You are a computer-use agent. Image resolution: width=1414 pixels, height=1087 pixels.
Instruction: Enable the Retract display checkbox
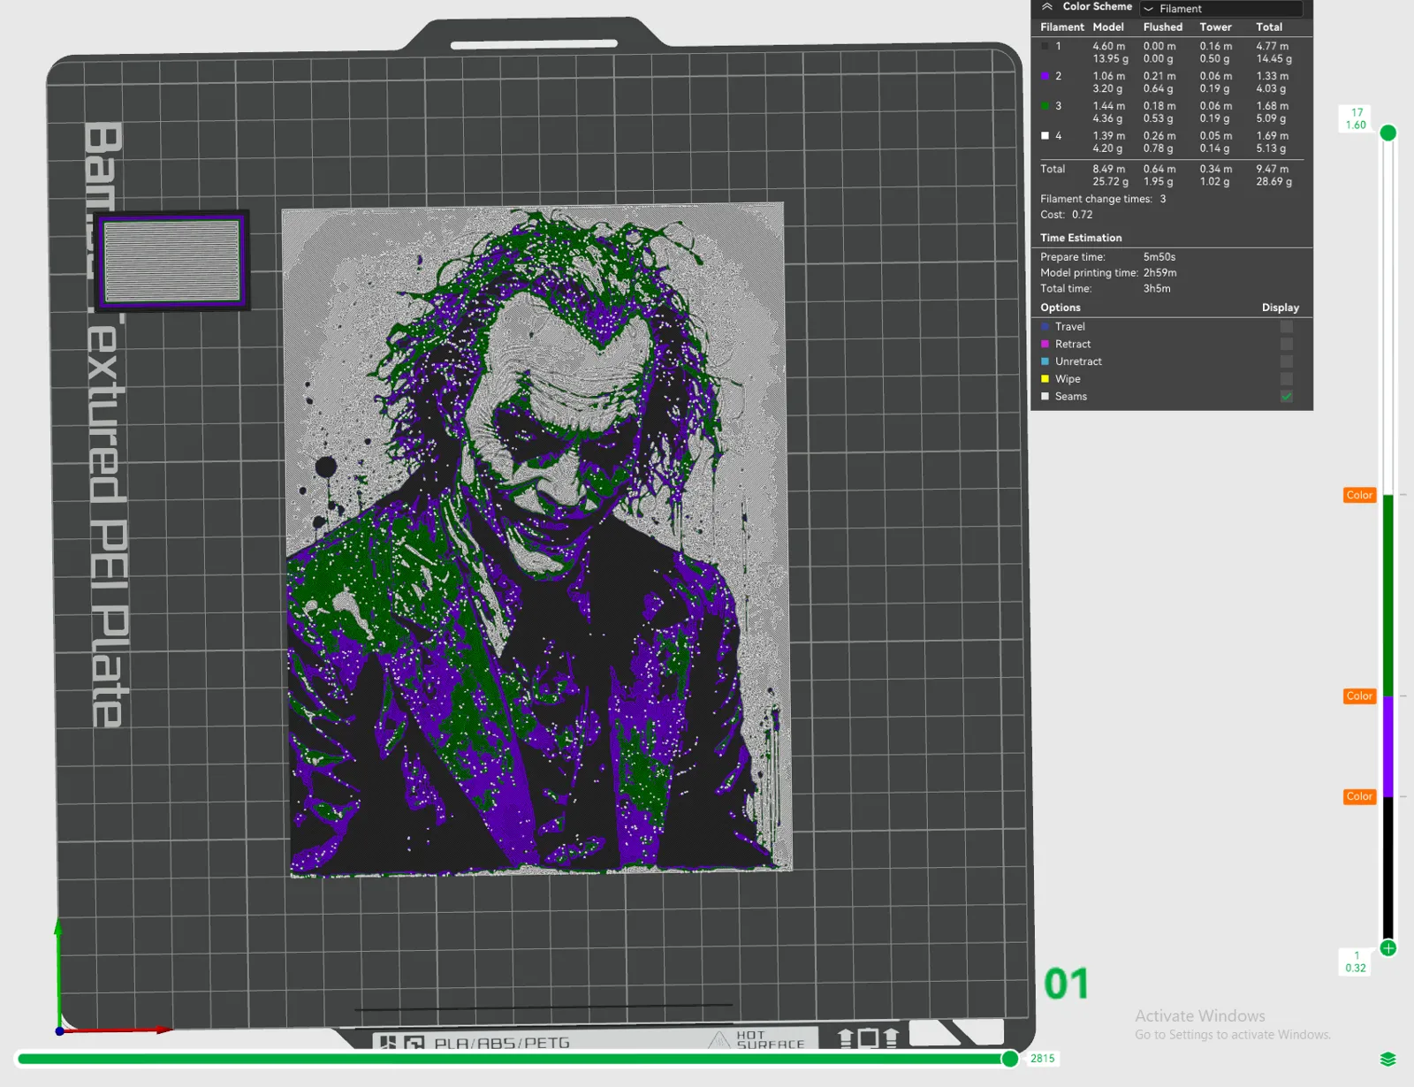click(x=1287, y=345)
